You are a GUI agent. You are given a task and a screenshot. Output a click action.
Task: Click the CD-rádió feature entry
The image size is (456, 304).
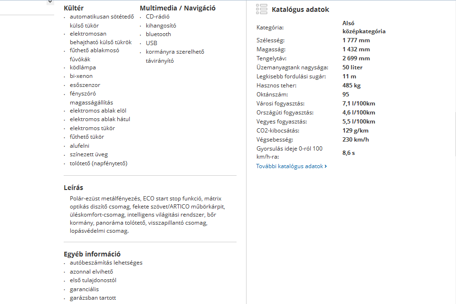pyautogui.click(x=158, y=17)
